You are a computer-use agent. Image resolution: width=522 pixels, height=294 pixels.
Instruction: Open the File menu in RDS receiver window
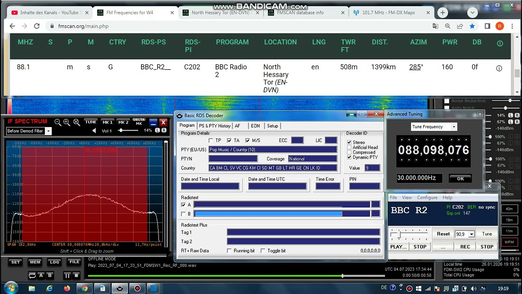[x=393, y=198]
